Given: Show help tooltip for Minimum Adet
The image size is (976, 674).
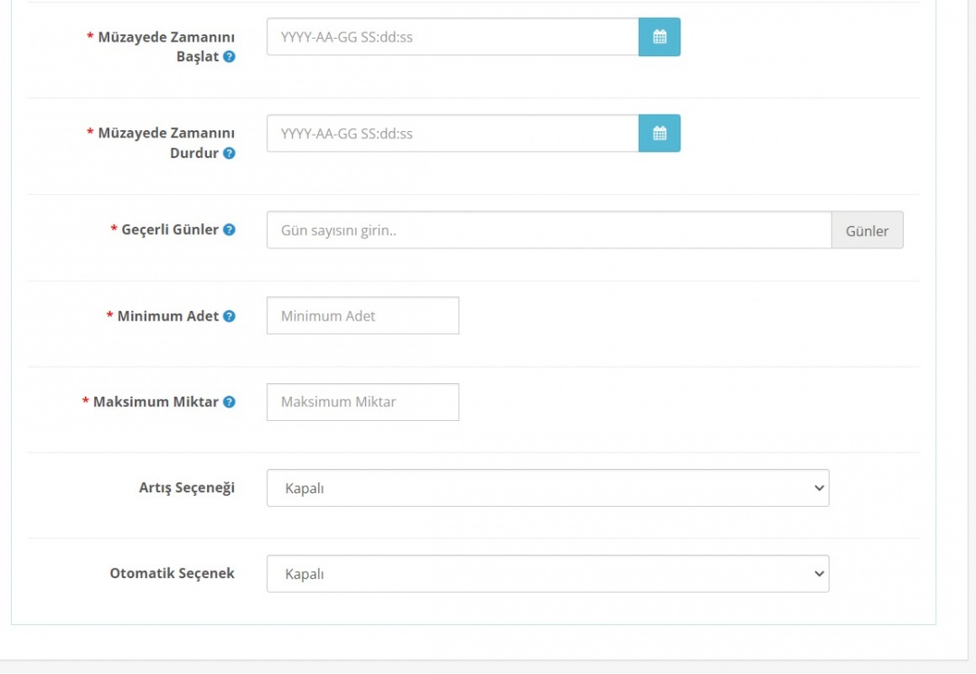Looking at the screenshot, I should click(x=230, y=316).
